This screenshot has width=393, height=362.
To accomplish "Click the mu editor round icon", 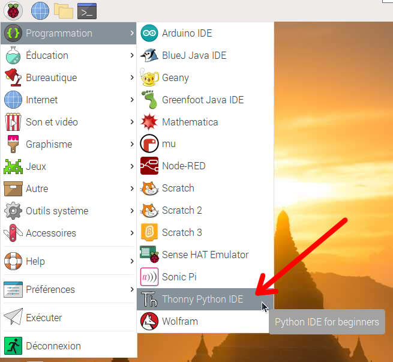I will [x=149, y=143].
